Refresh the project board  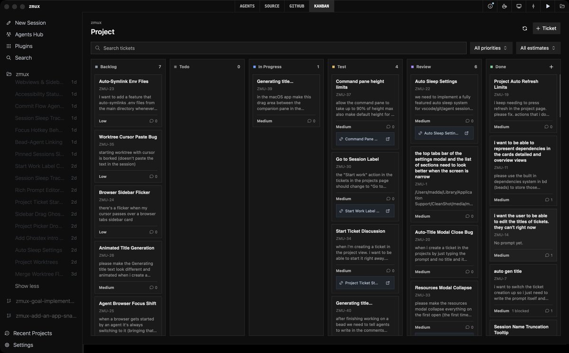point(524,28)
